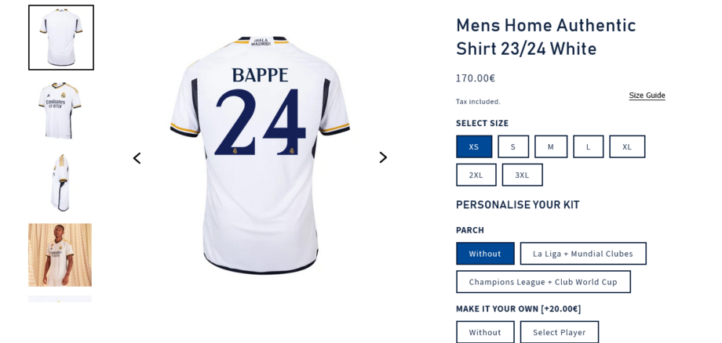Open the thumbnail of model wearing shirt

[60, 255]
